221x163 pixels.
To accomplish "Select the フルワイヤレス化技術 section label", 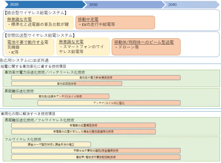I will coord(23,140).
